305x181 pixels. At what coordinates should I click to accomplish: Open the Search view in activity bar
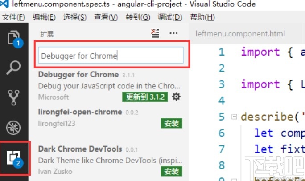pos(14,68)
